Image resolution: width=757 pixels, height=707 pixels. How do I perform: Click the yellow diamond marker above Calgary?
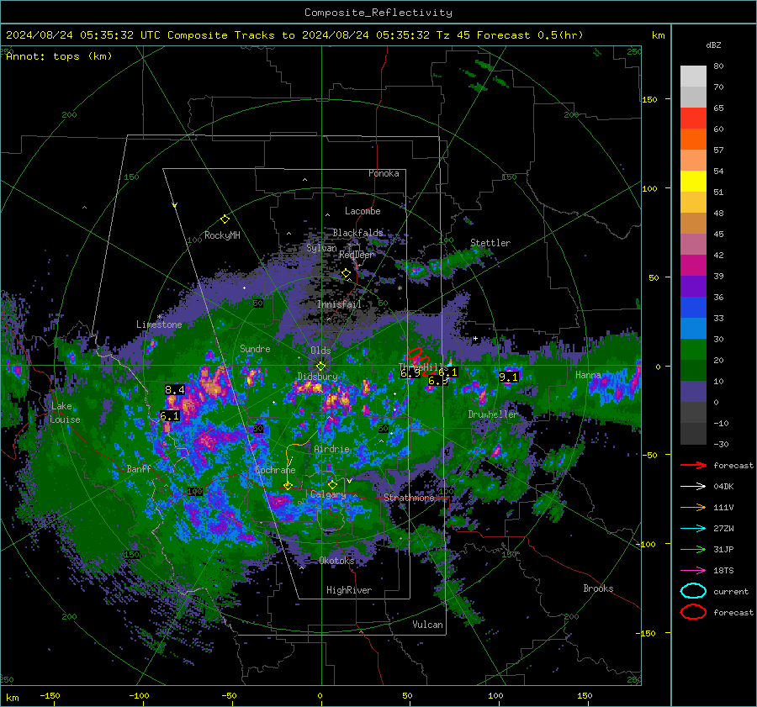[332, 484]
